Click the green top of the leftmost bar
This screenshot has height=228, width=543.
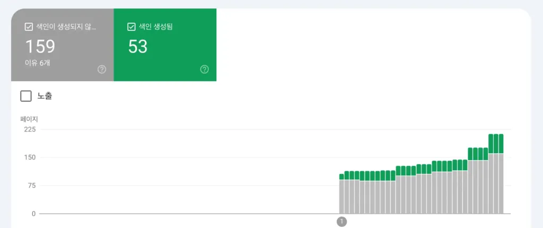click(x=341, y=177)
